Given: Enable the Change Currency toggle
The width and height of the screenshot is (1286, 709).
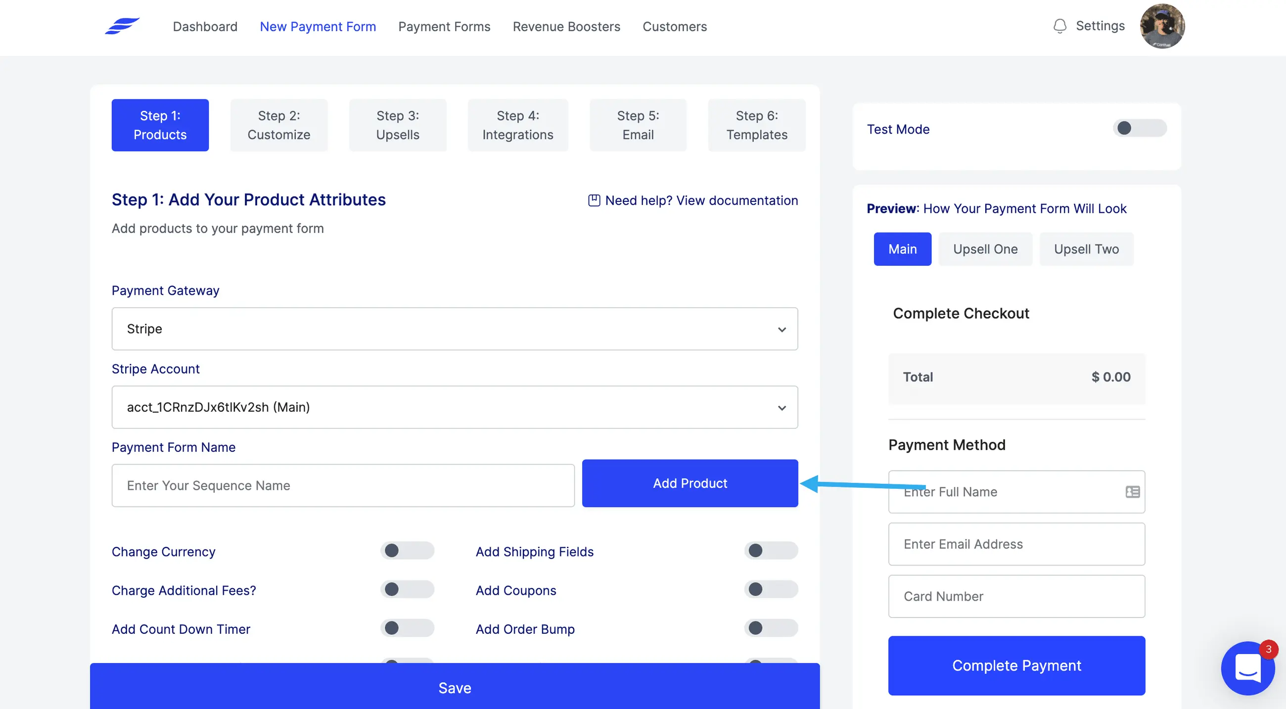Looking at the screenshot, I should point(408,551).
